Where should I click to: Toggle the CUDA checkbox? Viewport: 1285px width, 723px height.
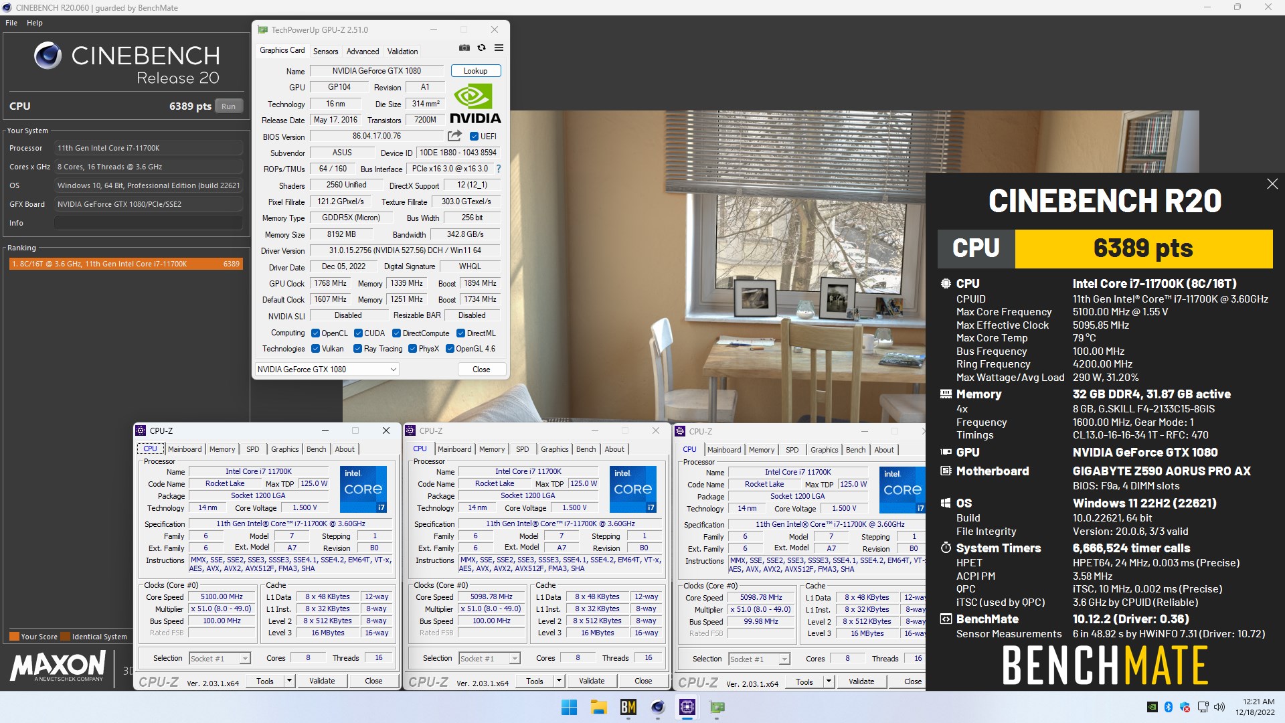(358, 333)
